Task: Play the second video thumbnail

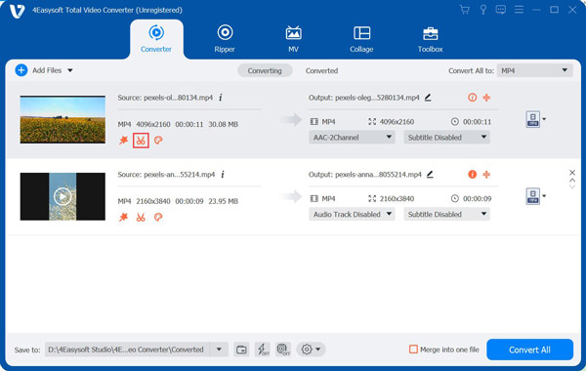Action: pos(63,196)
